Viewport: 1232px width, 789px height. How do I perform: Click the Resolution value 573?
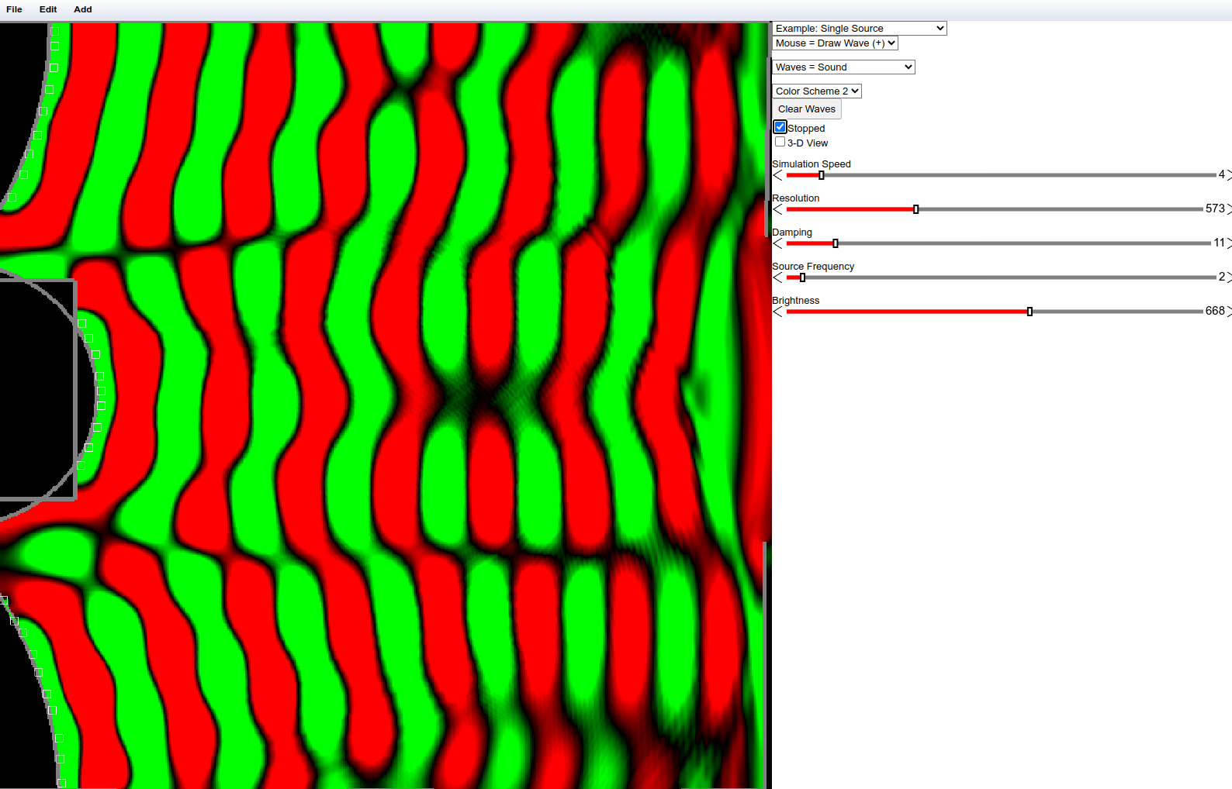point(1215,208)
